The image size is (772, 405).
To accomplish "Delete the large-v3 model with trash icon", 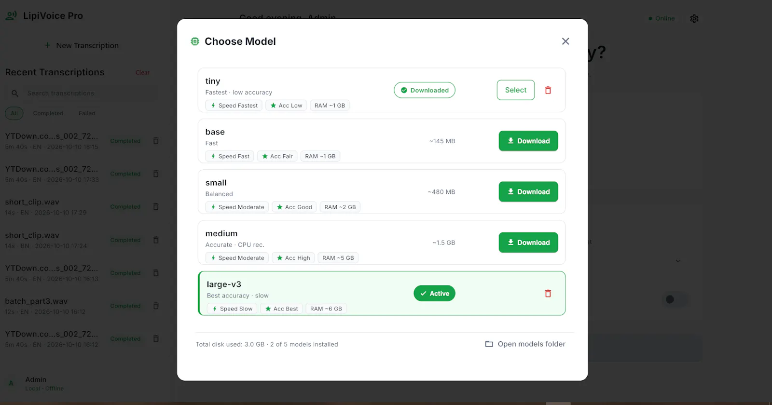I will tap(548, 294).
